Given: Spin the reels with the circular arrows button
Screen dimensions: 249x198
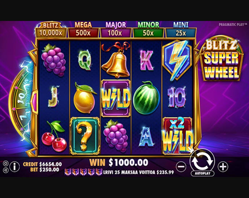Looking at the screenshot, I should (202, 161).
